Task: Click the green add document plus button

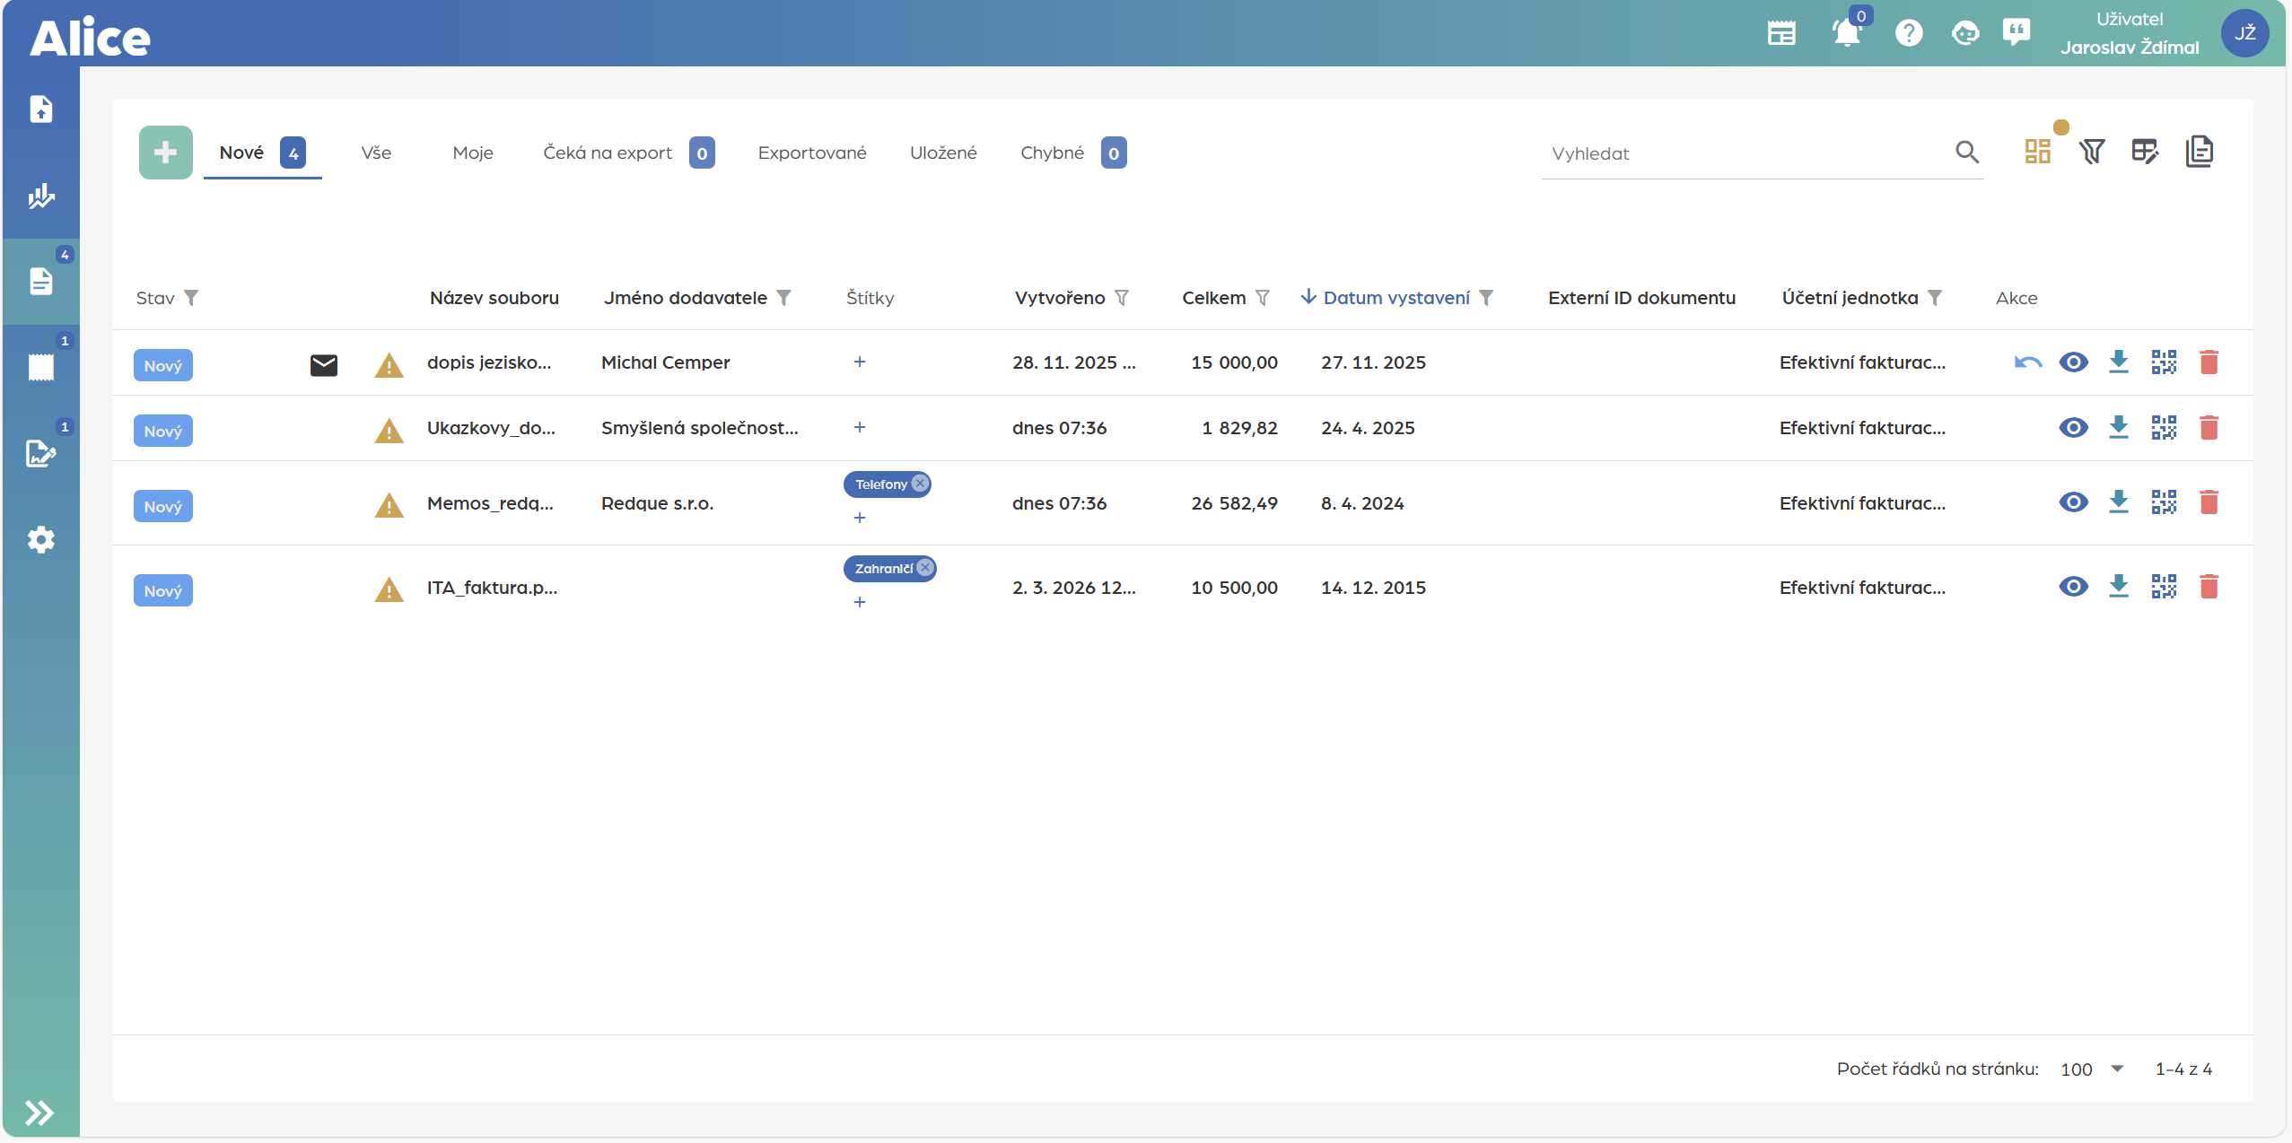Action: click(165, 153)
